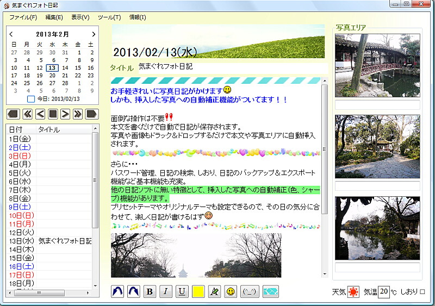The image size is (435, 306).
Task: Select the 11日(月) row in list
Action: [x=49, y=224]
